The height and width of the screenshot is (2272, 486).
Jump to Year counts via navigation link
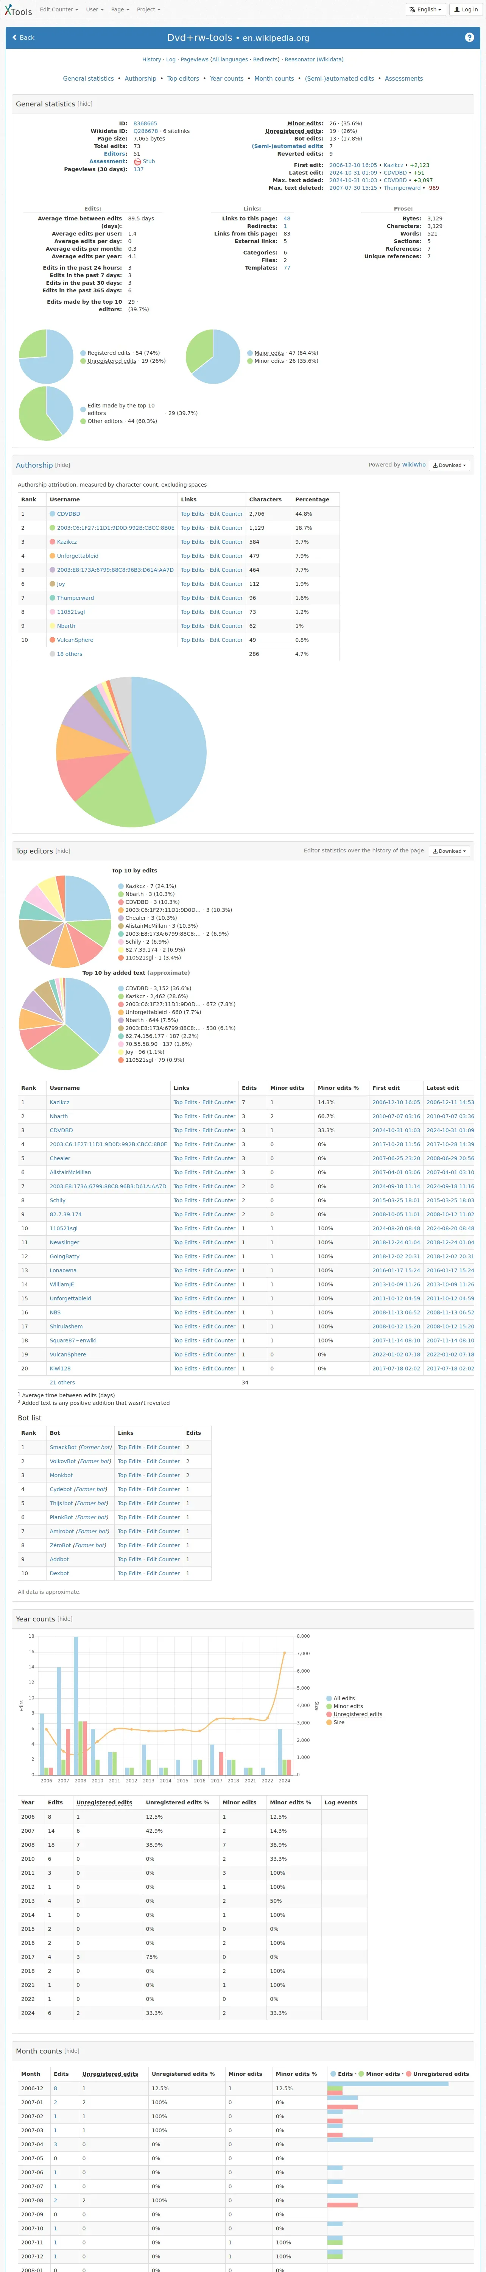227,78
